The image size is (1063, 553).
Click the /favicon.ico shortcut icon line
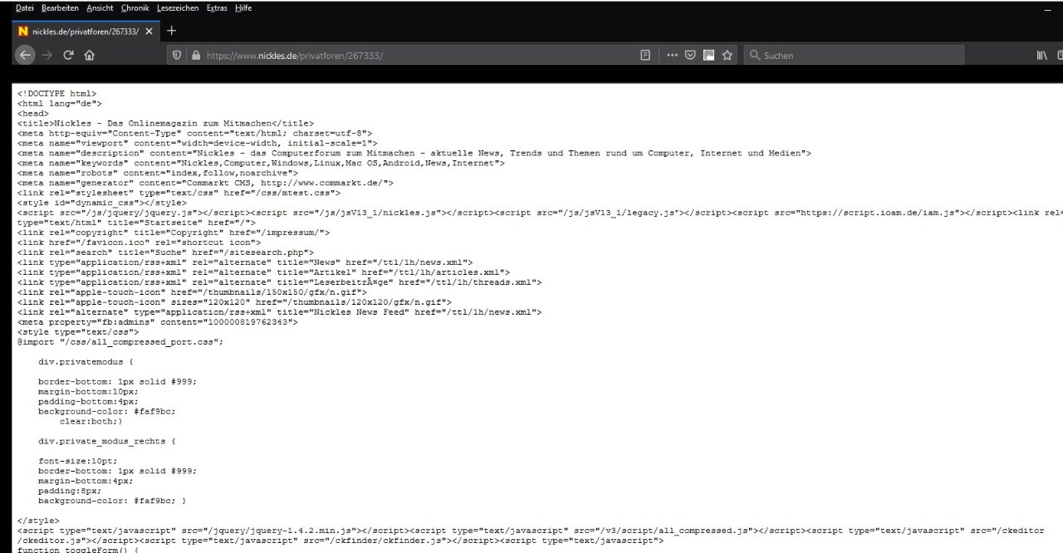[139, 242]
